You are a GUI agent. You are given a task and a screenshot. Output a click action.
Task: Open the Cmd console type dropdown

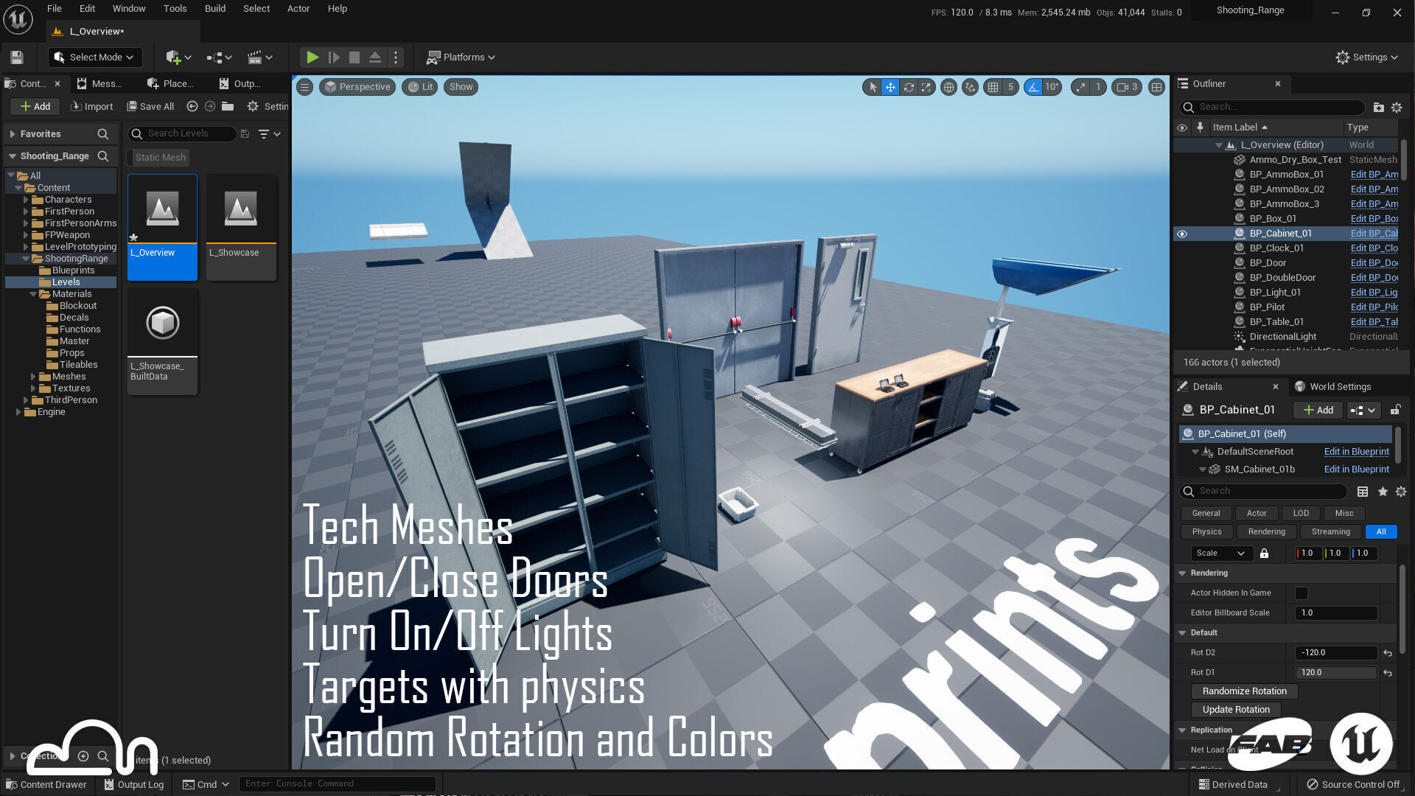206,784
